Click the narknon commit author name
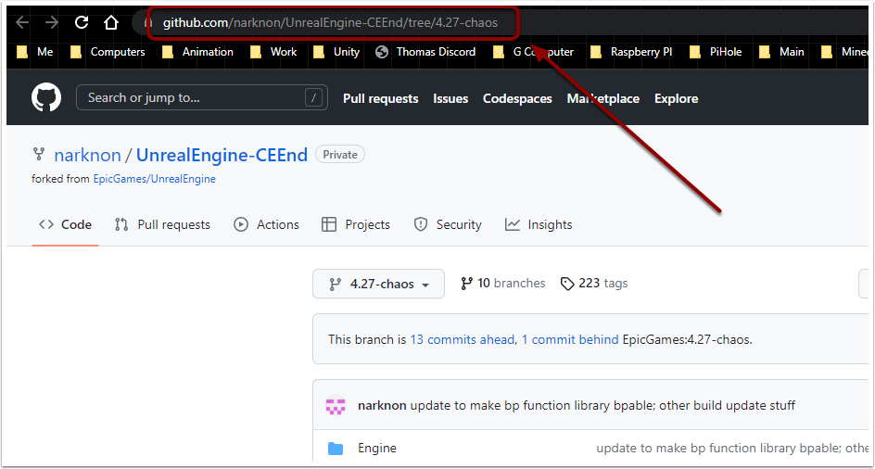875x469 pixels. [x=382, y=405]
